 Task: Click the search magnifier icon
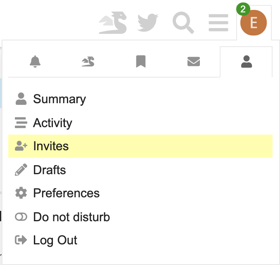pos(183,23)
